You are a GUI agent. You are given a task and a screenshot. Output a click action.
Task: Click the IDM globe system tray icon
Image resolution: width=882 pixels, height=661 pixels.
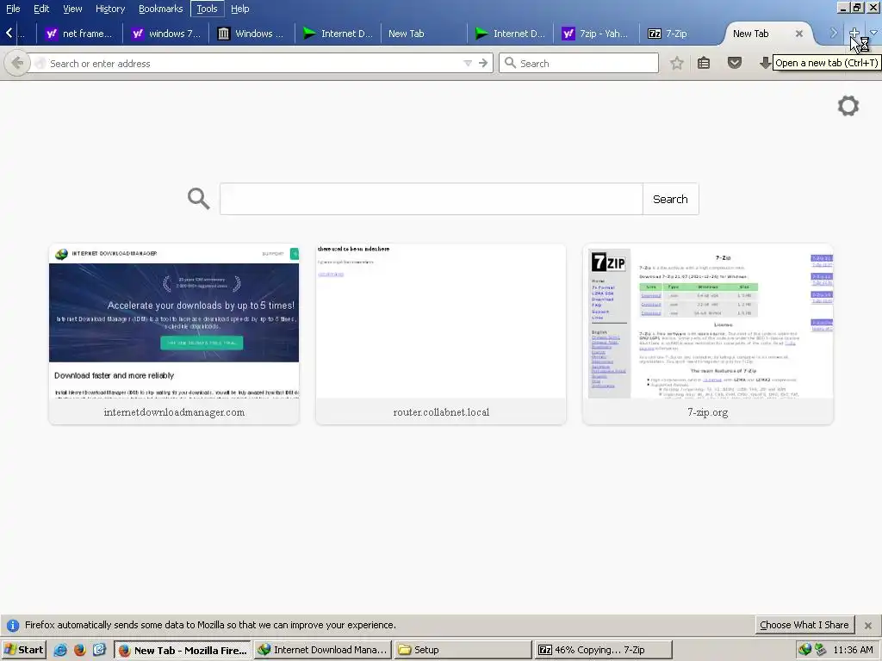coord(805,650)
